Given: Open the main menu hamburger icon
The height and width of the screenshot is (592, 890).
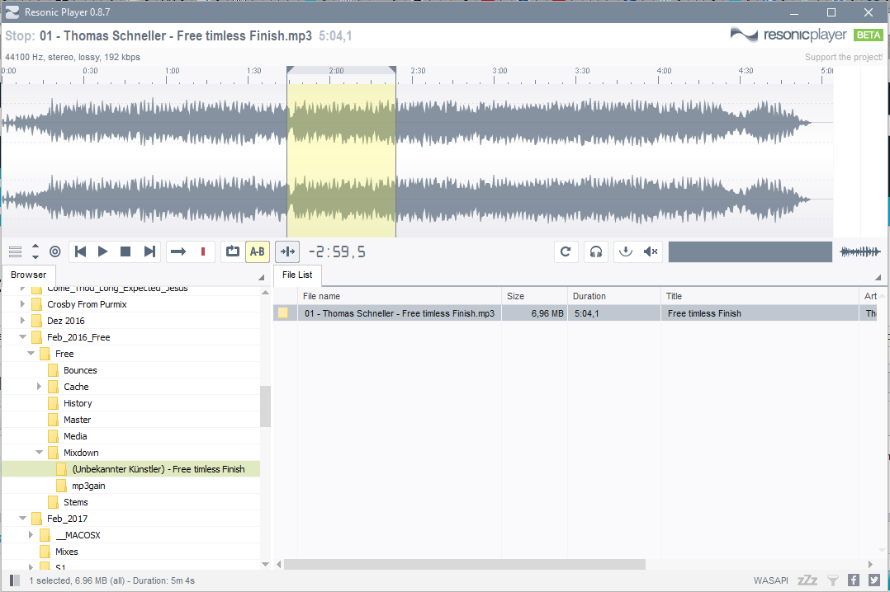Looking at the screenshot, I should [x=16, y=251].
